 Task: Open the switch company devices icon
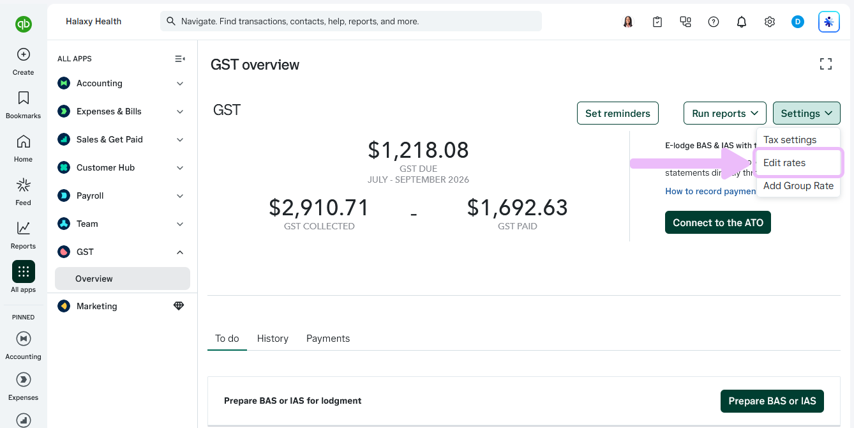[685, 22]
